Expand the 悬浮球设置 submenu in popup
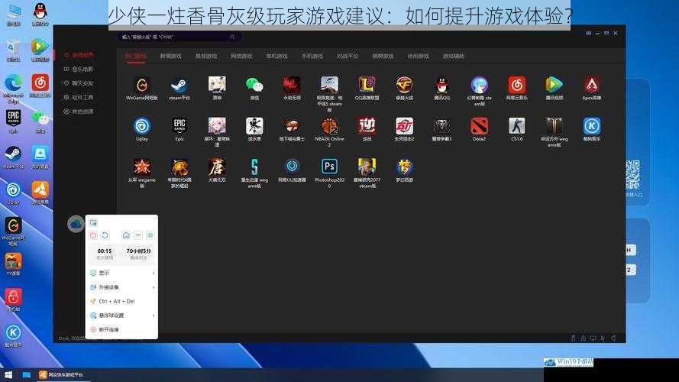679x382 pixels. tap(122, 316)
